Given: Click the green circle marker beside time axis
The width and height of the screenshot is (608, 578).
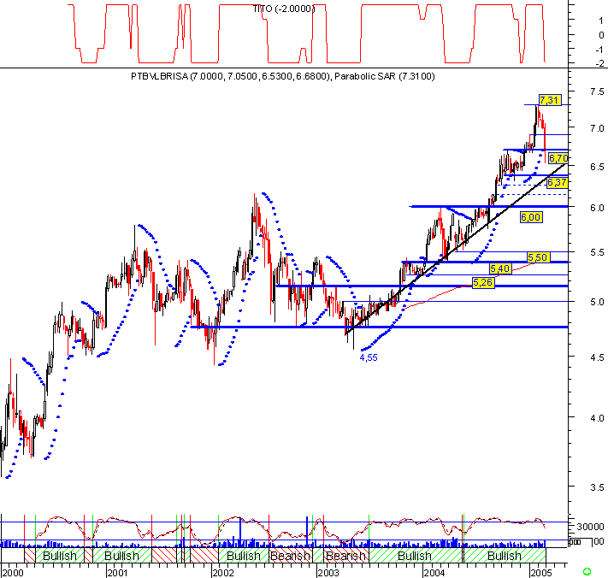Looking at the screenshot, I should click(587, 571).
